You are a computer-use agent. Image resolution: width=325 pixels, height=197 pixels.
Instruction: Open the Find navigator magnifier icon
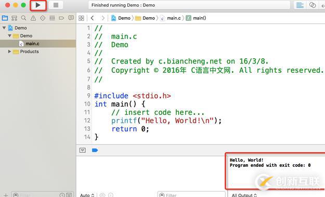[x=23, y=18]
